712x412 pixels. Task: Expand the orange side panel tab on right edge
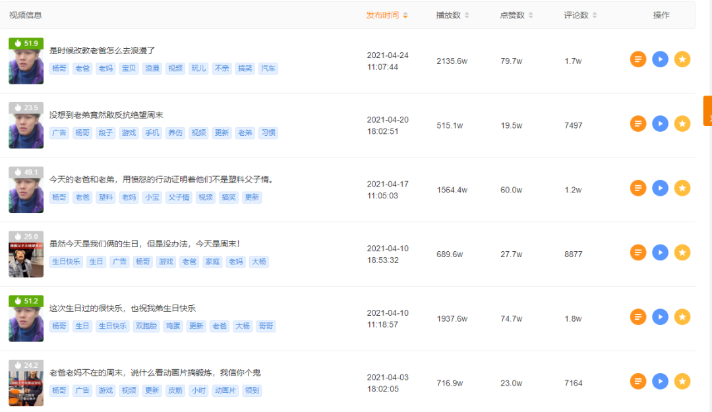(x=709, y=111)
